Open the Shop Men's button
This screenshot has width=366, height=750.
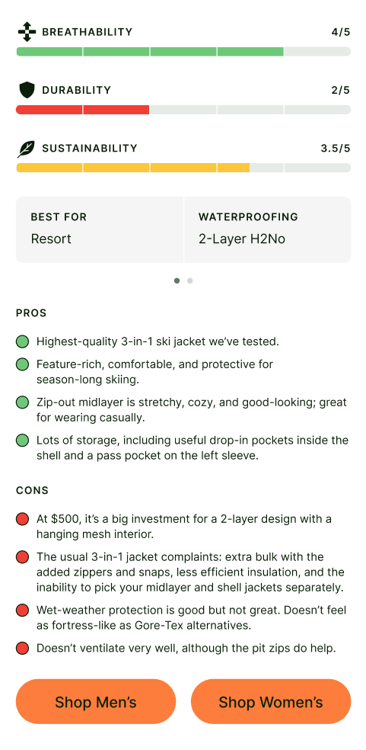coord(96,702)
